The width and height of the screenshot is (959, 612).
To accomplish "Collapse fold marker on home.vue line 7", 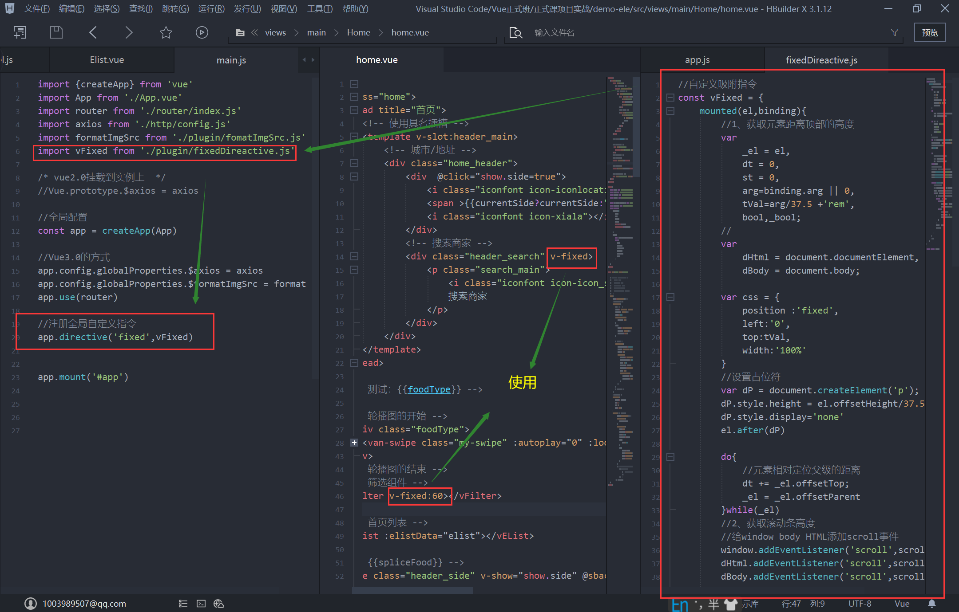I will 354,163.
